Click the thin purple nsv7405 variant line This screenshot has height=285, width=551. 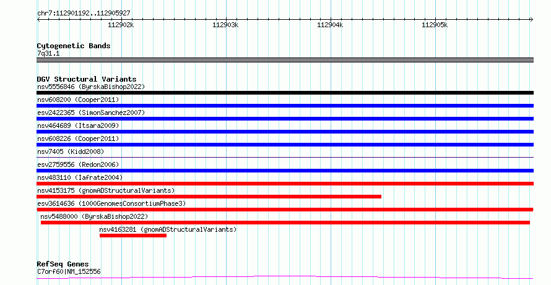pyautogui.click(x=285, y=157)
